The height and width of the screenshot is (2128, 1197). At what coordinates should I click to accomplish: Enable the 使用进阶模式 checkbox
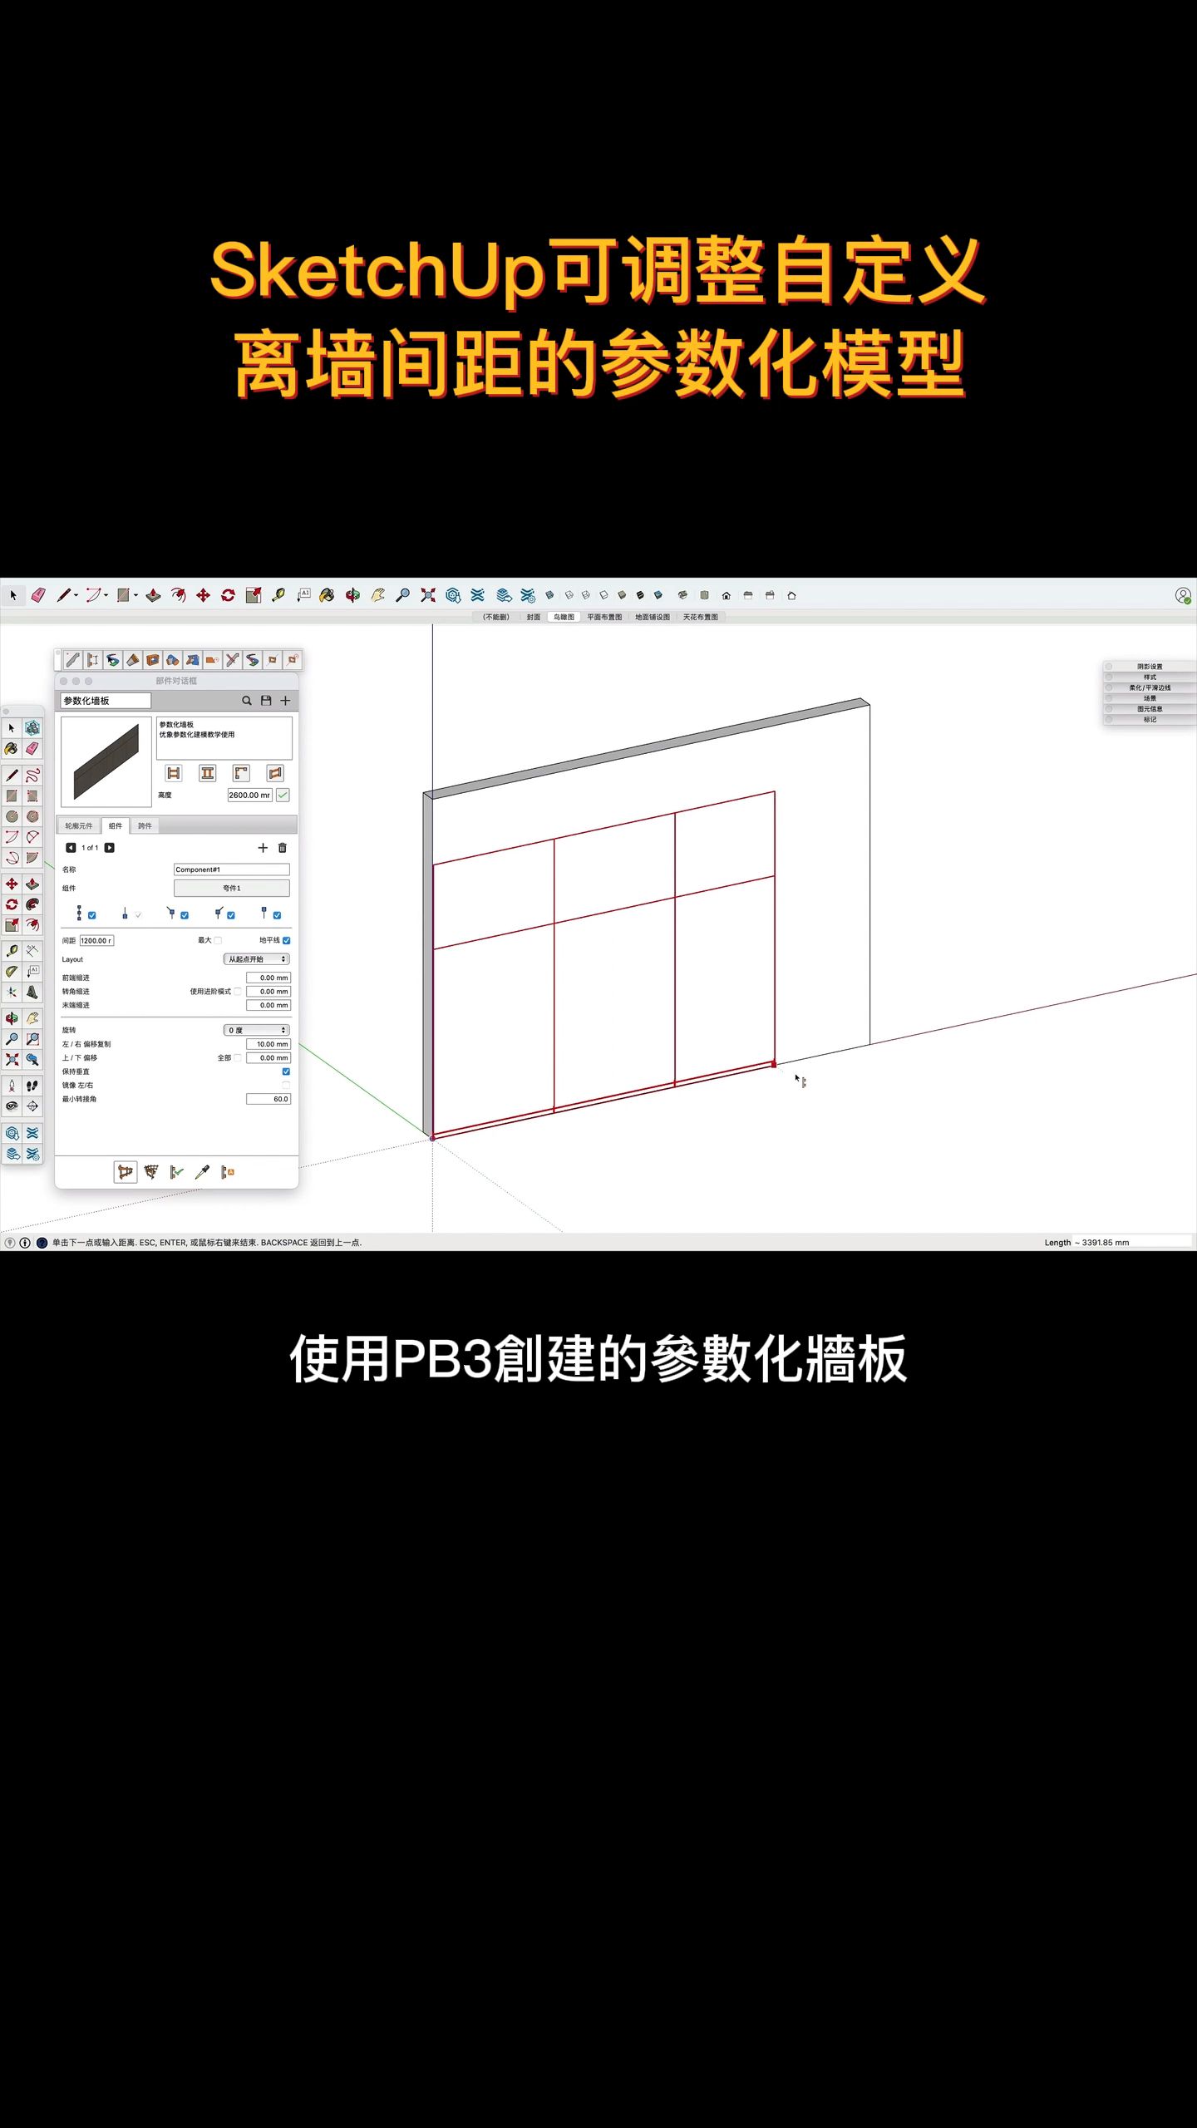238,991
